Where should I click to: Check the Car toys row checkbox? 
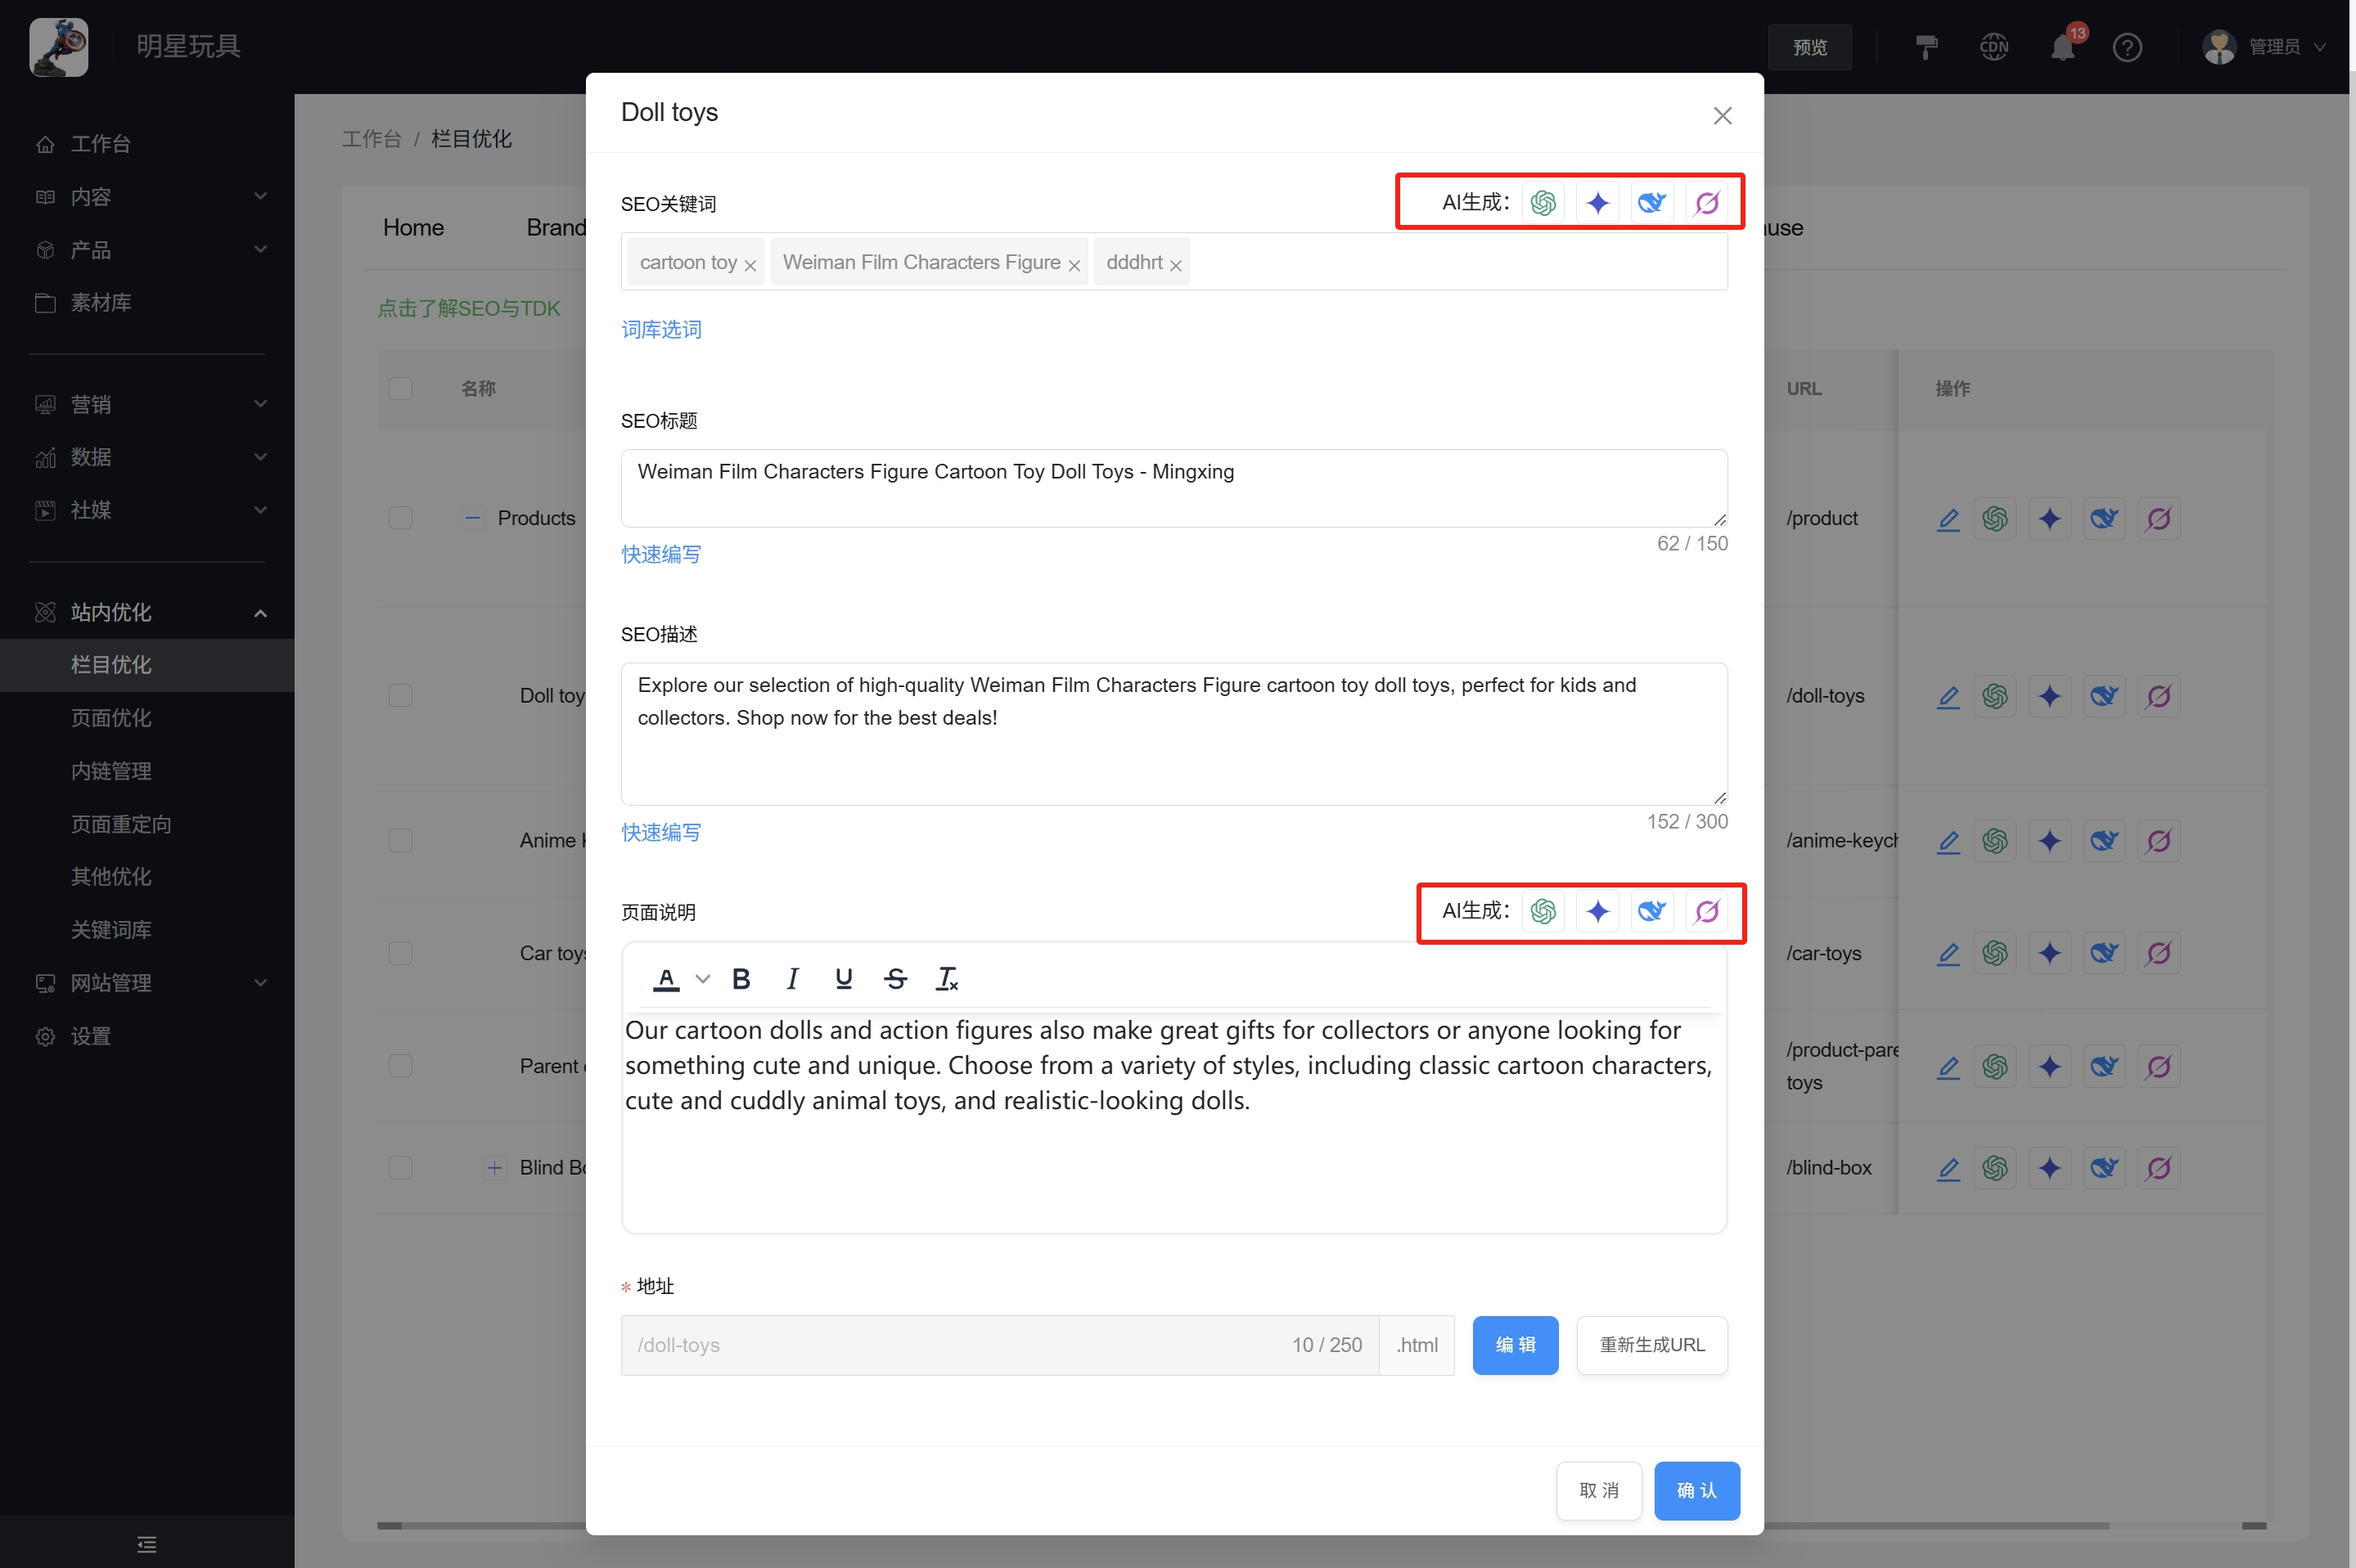(x=400, y=954)
